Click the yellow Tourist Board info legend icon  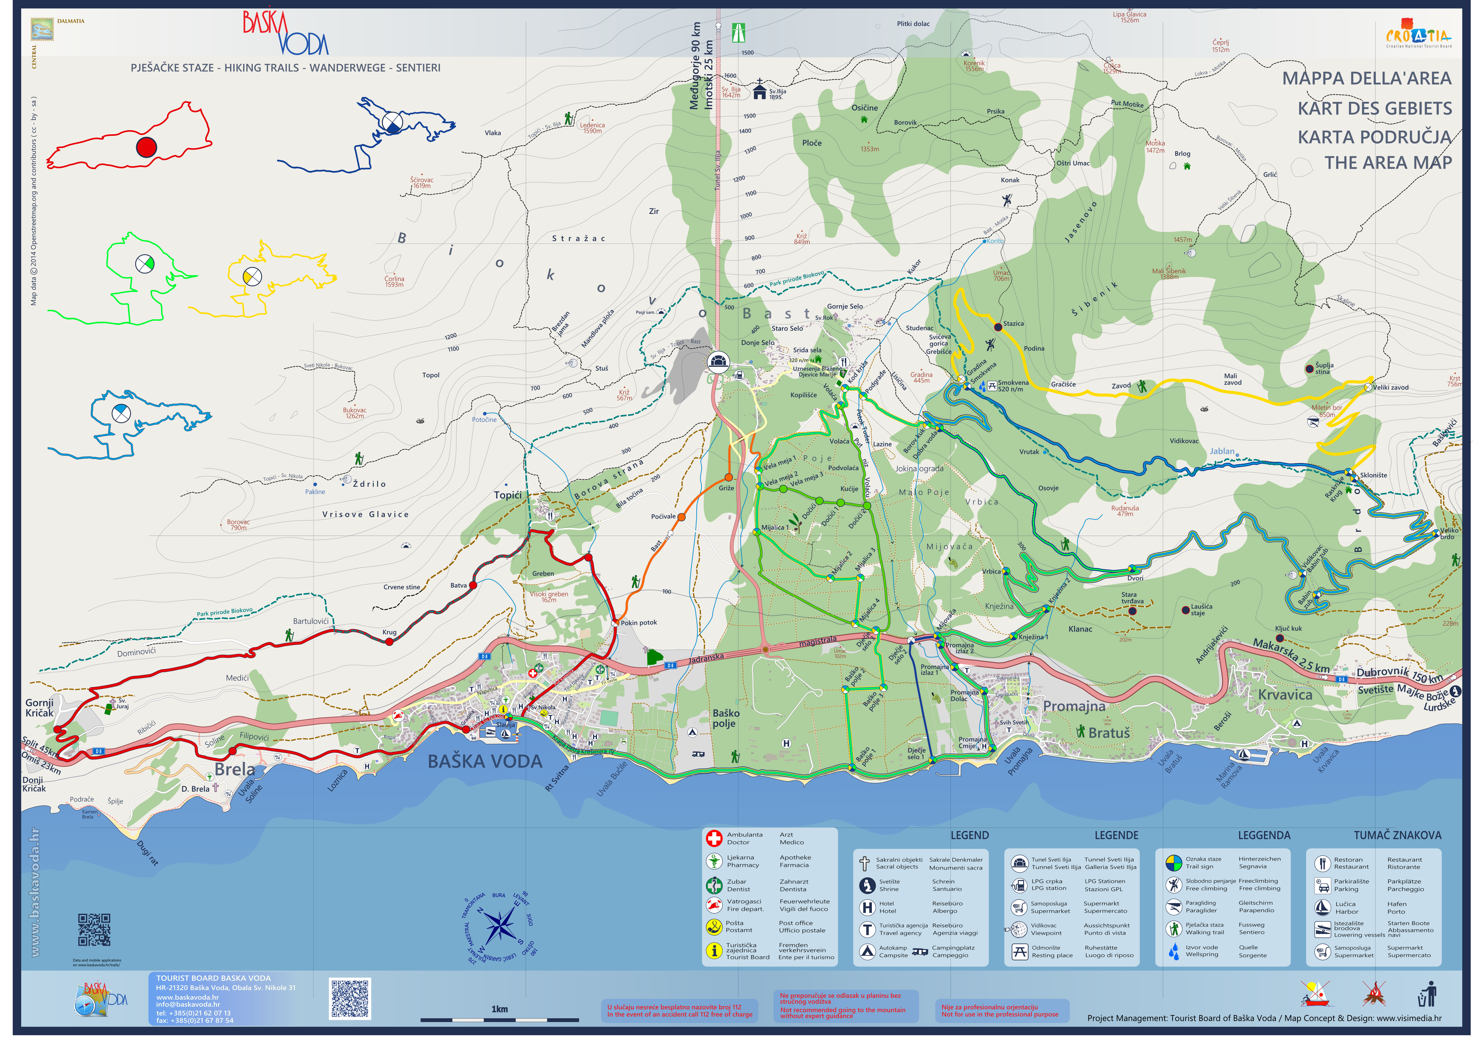click(x=714, y=950)
